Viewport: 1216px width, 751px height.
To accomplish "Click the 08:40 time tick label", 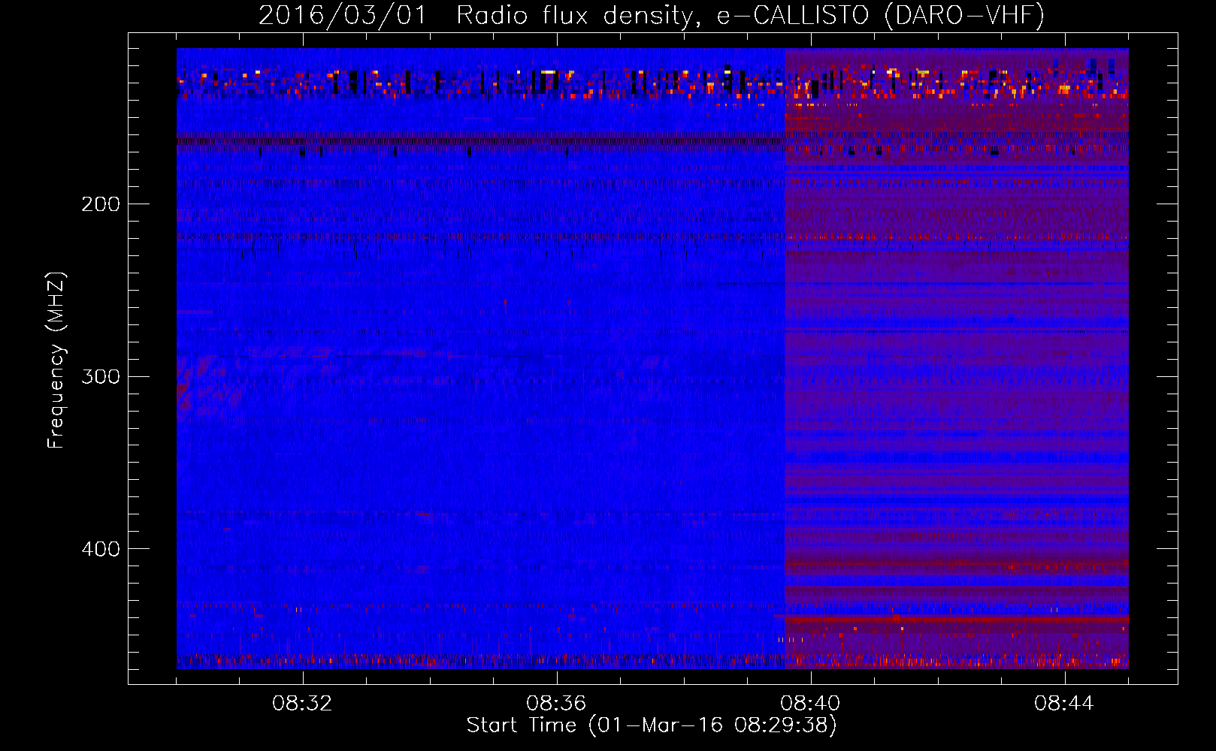I will 810,704.
